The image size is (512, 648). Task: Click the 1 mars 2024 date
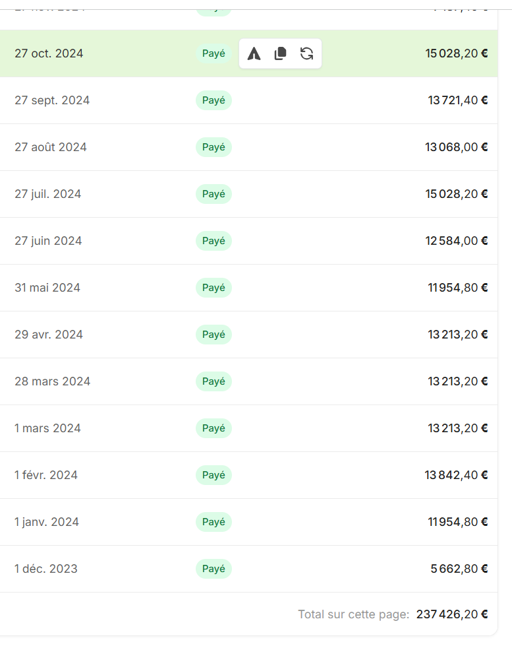(x=47, y=428)
